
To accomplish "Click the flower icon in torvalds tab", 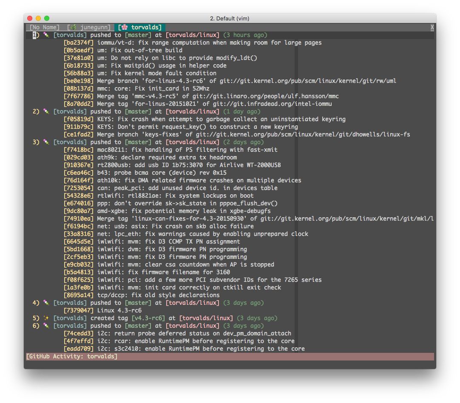I will [125, 27].
